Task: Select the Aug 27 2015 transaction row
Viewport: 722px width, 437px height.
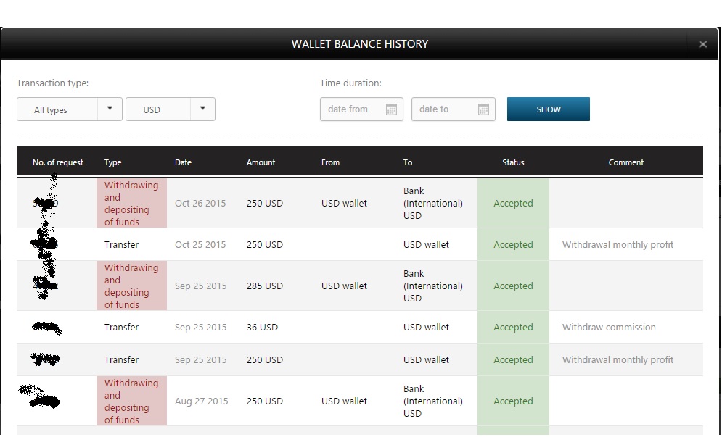Action: pos(201,401)
